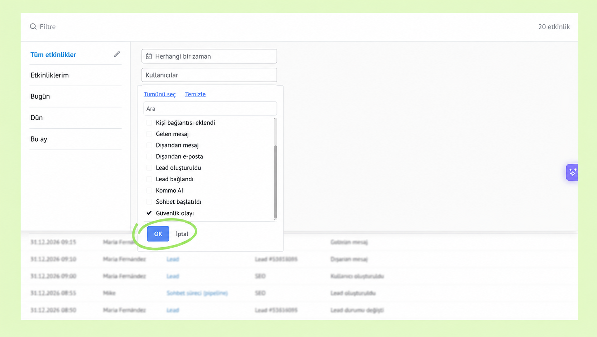
Task: Click the search magnifier icon next to Filtre
Action: point(33,26)
